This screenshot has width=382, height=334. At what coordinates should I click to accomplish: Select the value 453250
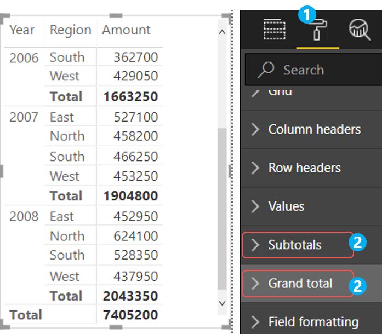click(136, 176)
